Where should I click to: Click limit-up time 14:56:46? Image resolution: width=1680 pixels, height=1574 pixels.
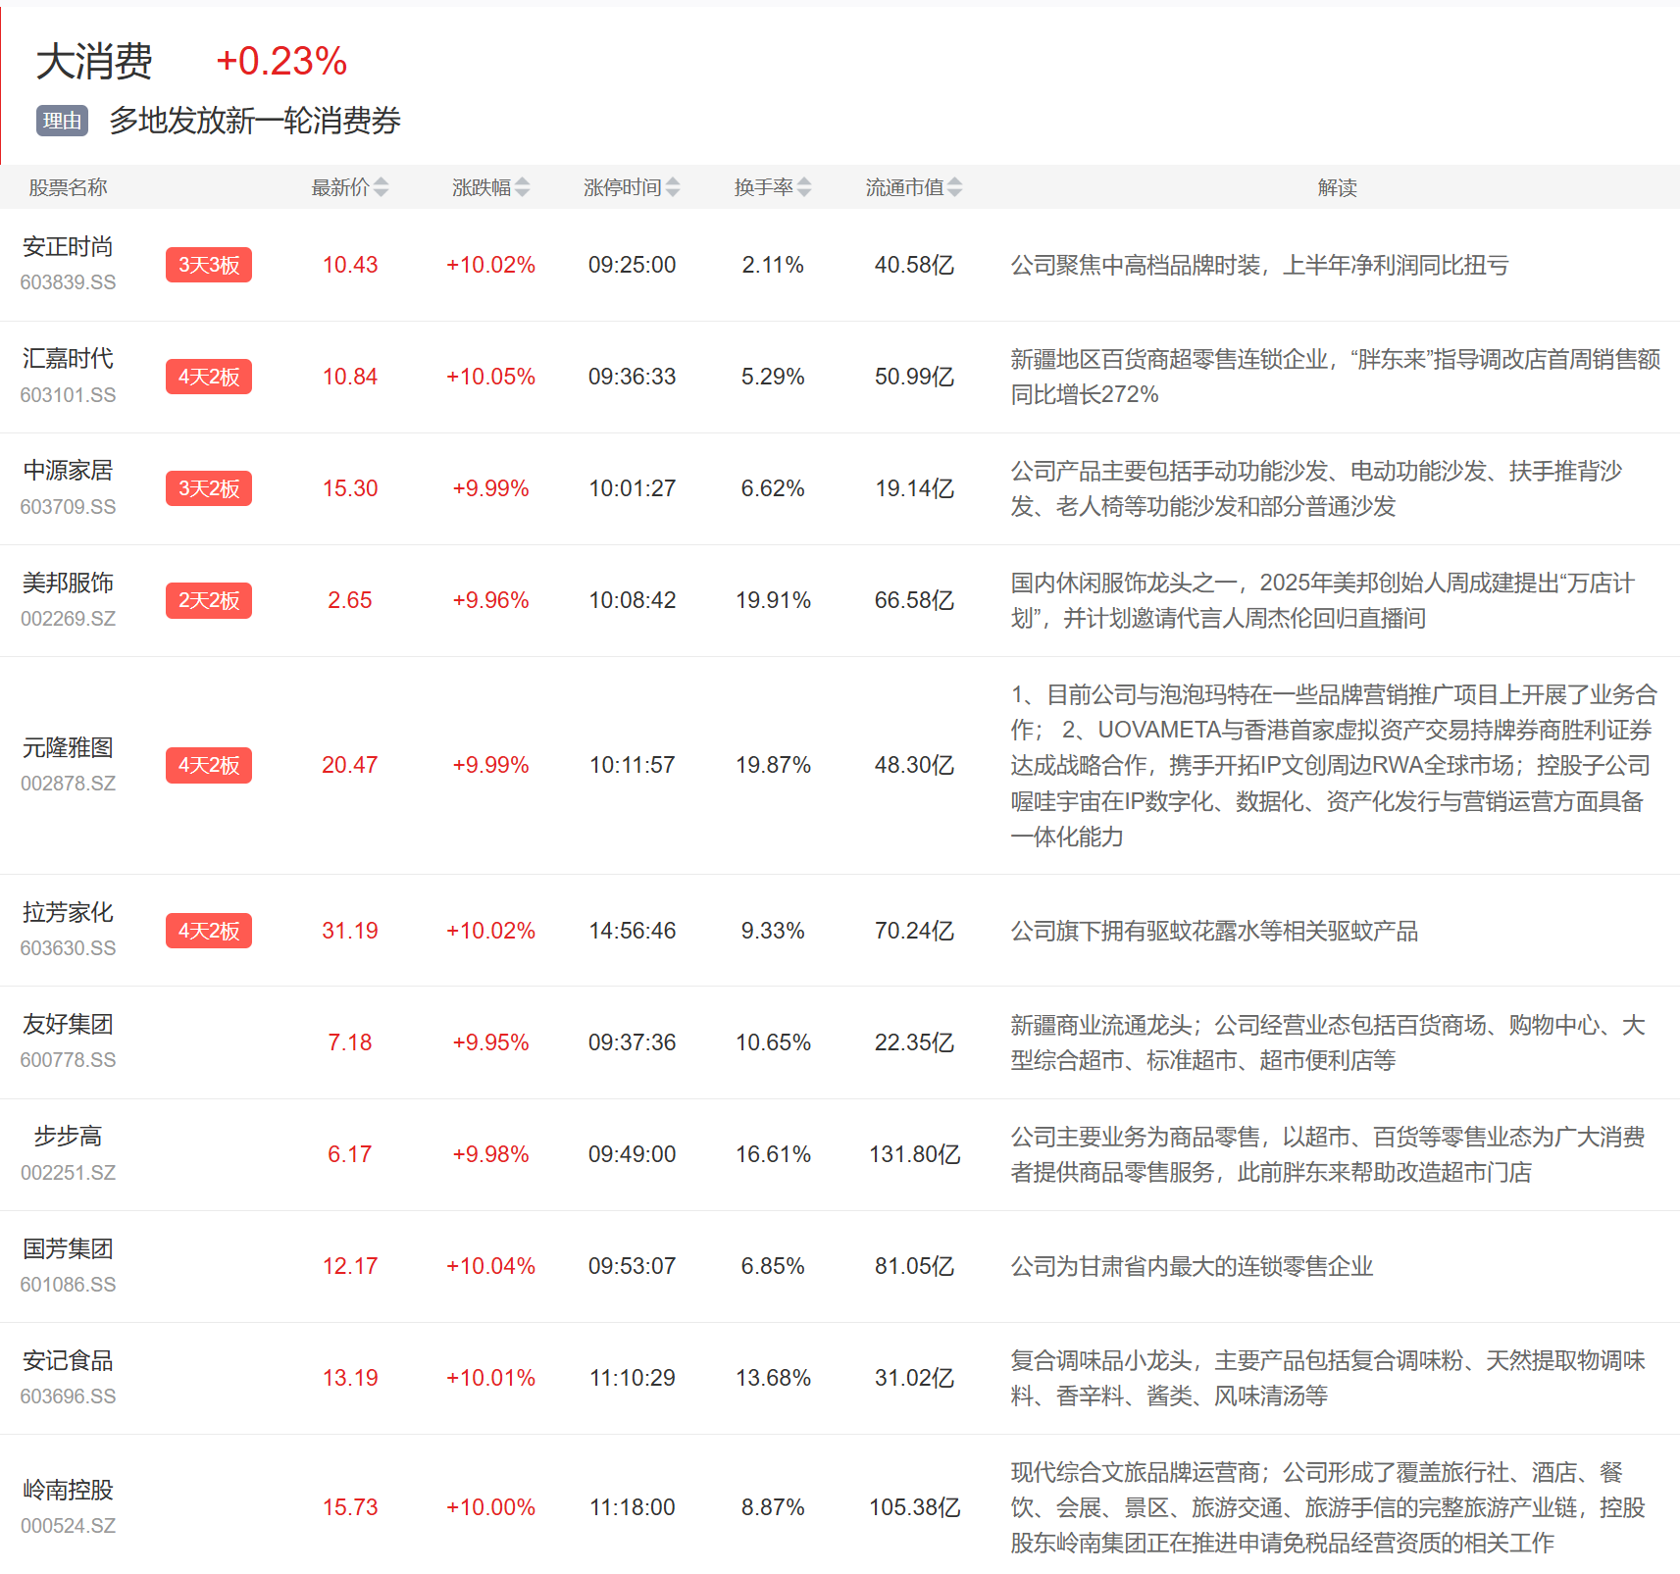pos(633,931)
